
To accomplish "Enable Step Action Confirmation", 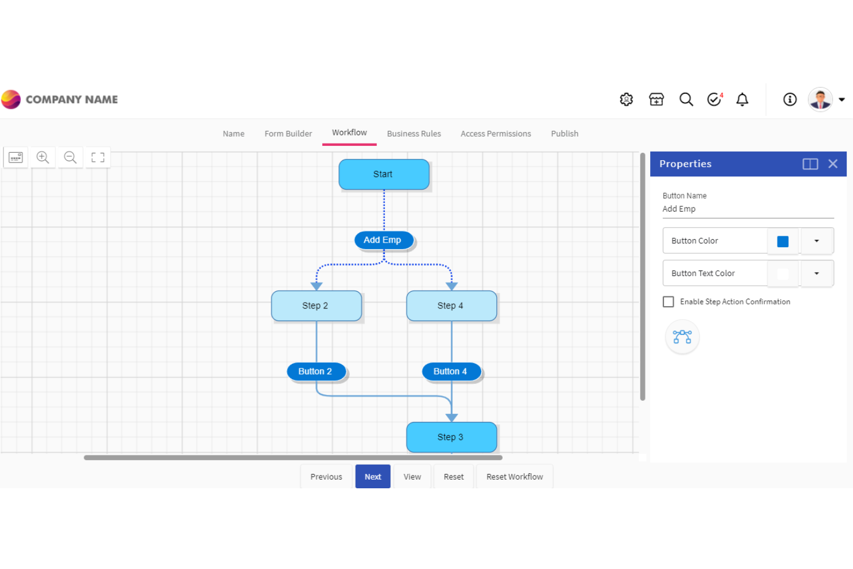I will [668, 302].
